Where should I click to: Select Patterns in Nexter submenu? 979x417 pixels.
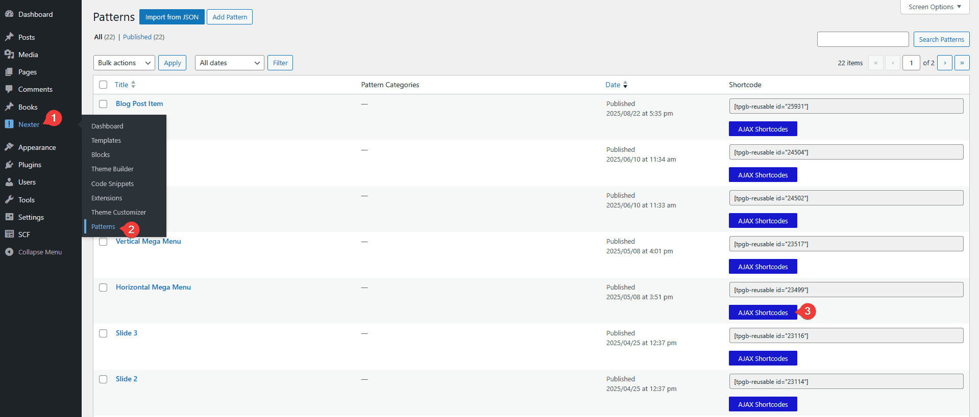coord(103,226)
